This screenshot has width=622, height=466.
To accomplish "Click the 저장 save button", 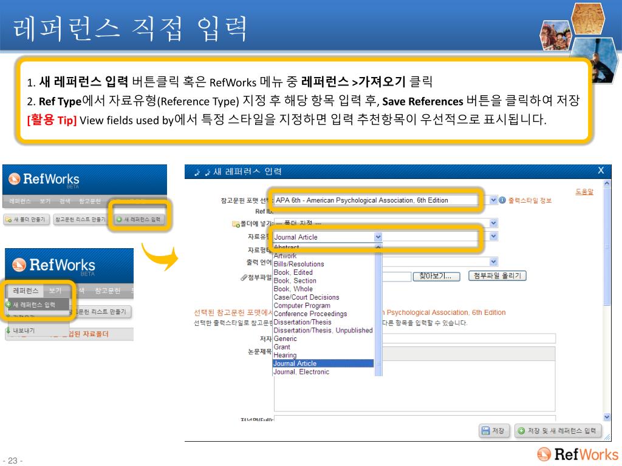I will (x=493, y=431).
